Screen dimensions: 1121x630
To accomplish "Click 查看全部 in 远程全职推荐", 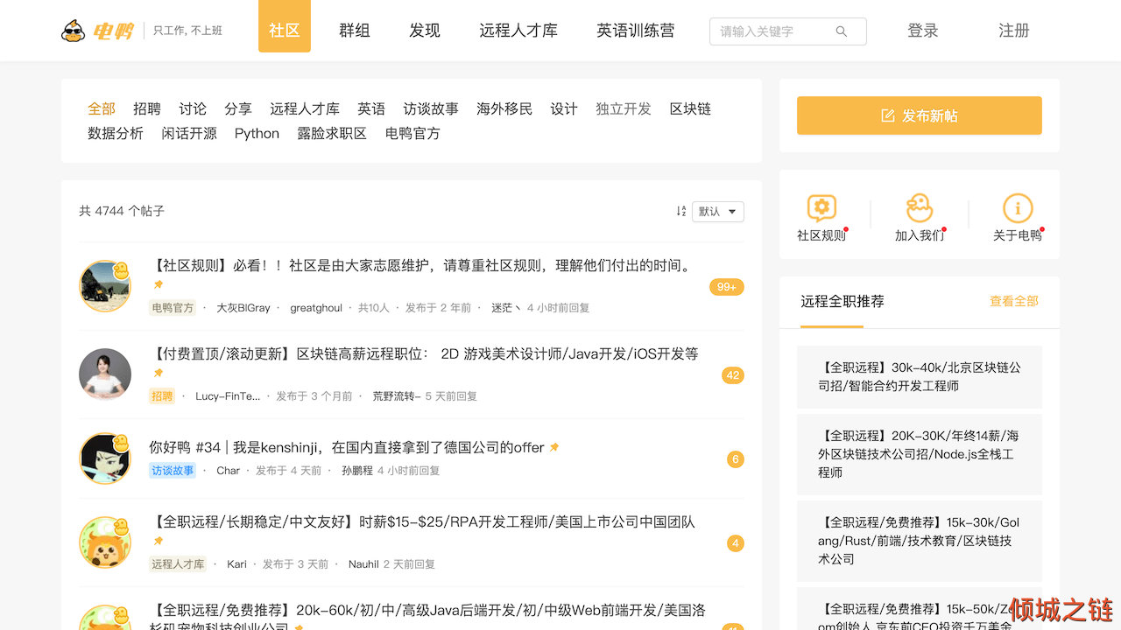I will [1014, 301].
